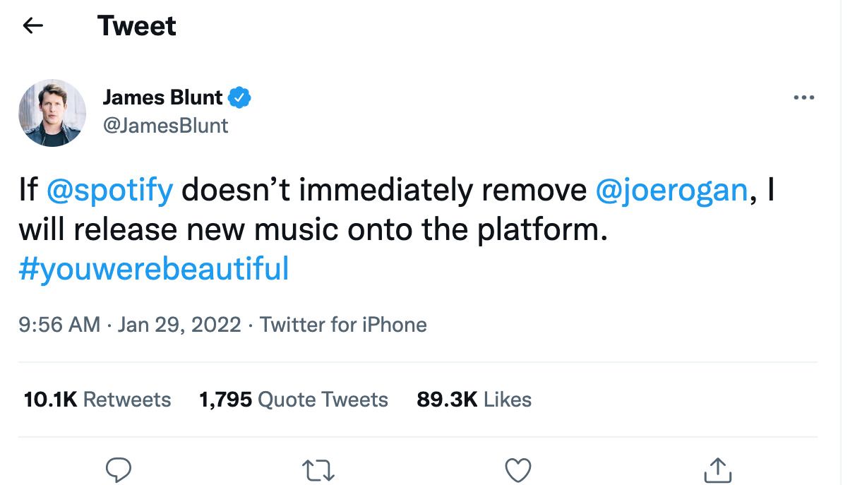
Task: Click the reply speech bubble icon
Action: tap(119, 469)
